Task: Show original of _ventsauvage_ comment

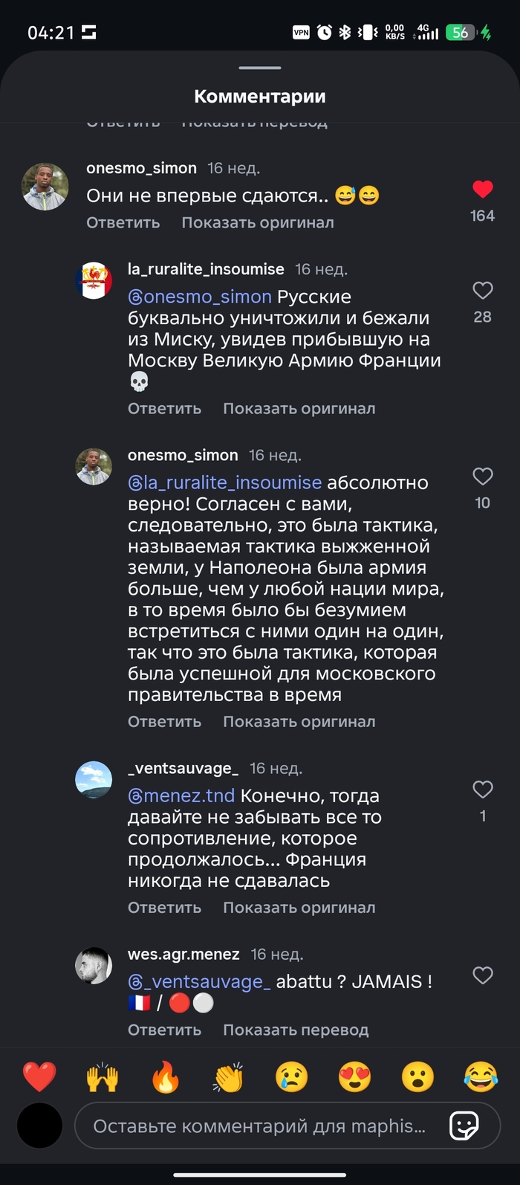Action: point(299,908)
